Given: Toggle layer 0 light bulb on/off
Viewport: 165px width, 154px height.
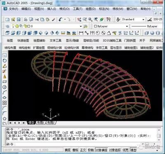Looking at the screenshot, I should 13,26.
